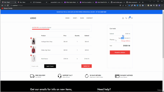Close the first Vite + React tab

tap(15, 2)
